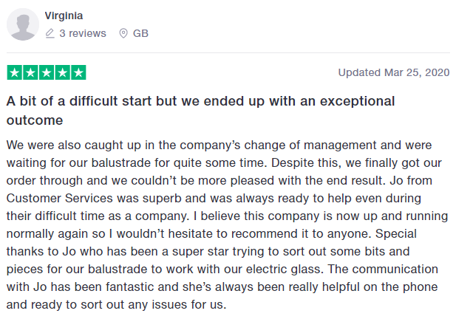Click the first green rating star
Screen dimensions: 456x319
click(x=15, y=72)
